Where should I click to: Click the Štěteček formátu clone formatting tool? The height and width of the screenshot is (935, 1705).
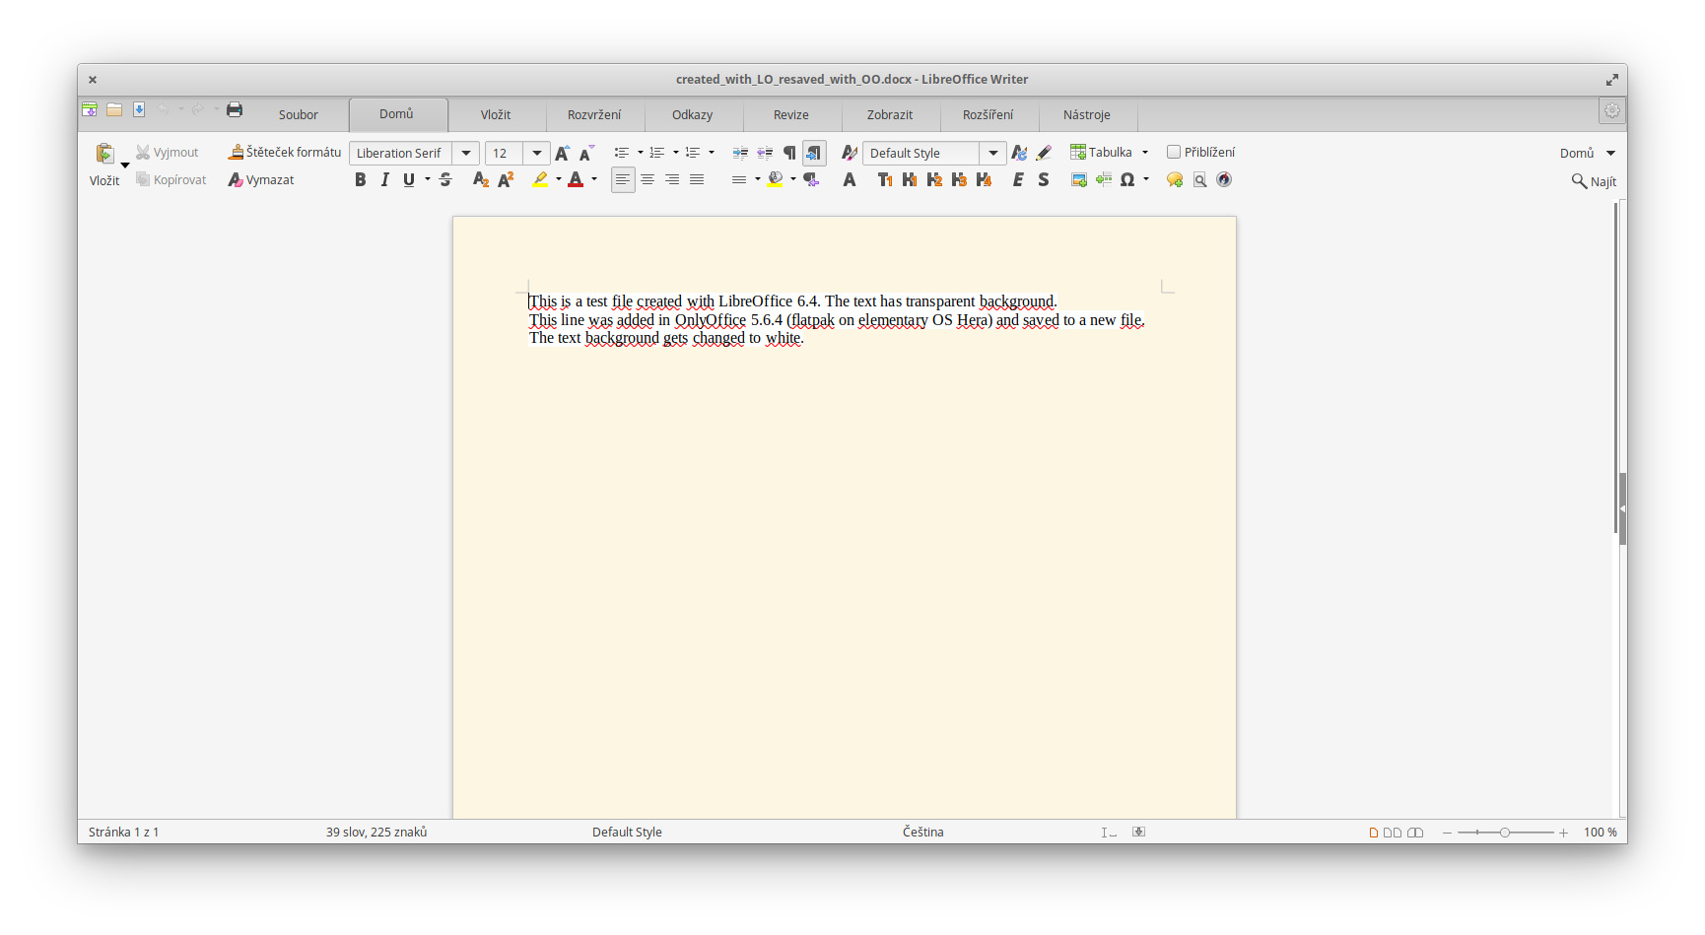pyautogui.click(x=285, y=152)
